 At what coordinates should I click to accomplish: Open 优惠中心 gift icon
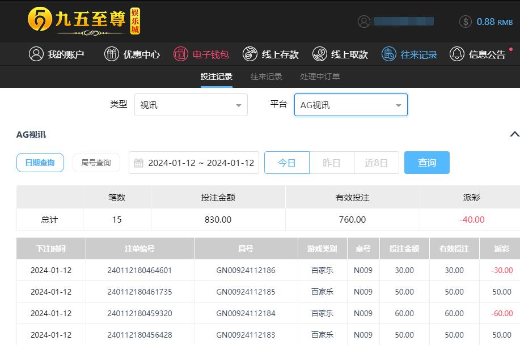111,54
